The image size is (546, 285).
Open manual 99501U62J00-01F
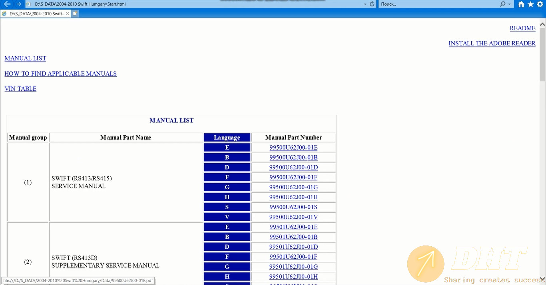293,257
